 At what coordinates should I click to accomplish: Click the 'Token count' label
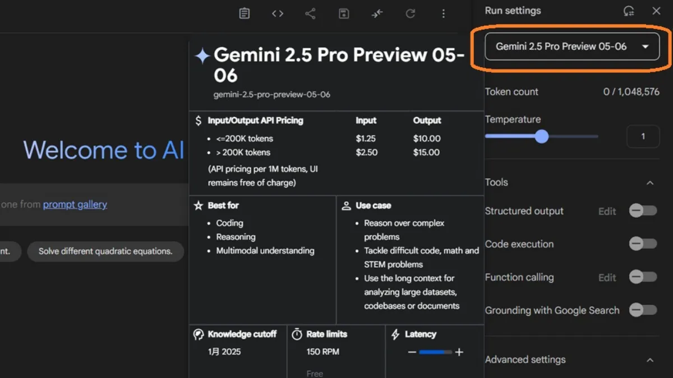511,92
